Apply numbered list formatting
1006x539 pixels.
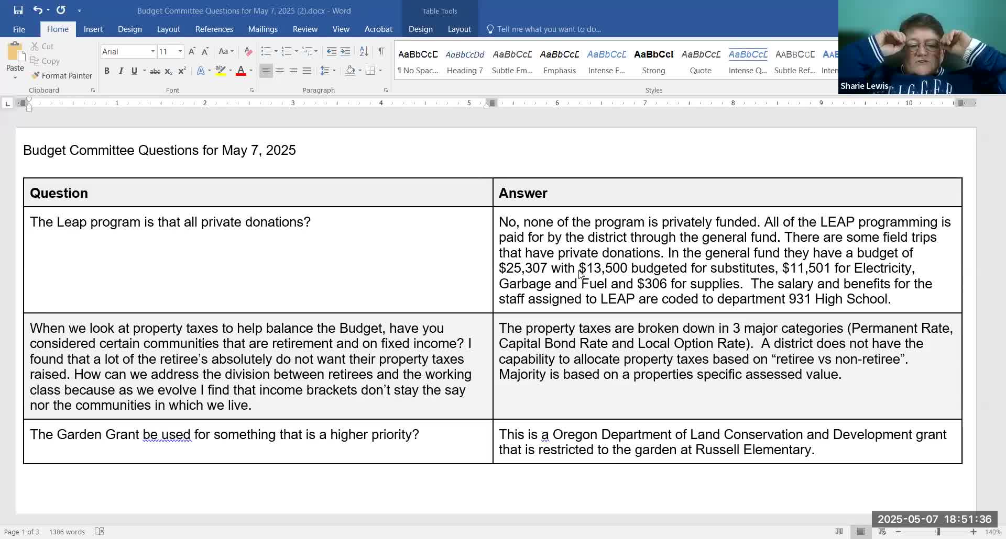[286, 51]
